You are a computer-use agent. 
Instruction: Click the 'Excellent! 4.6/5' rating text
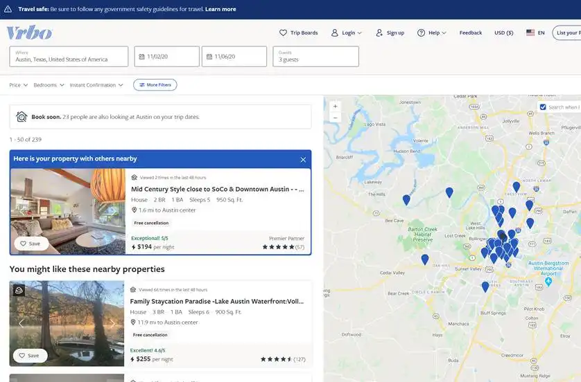pyautogui.click(x=148, y=350)
